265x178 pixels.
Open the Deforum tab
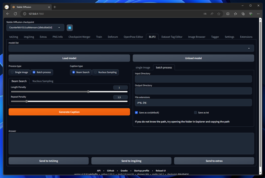tap(113, 37)
